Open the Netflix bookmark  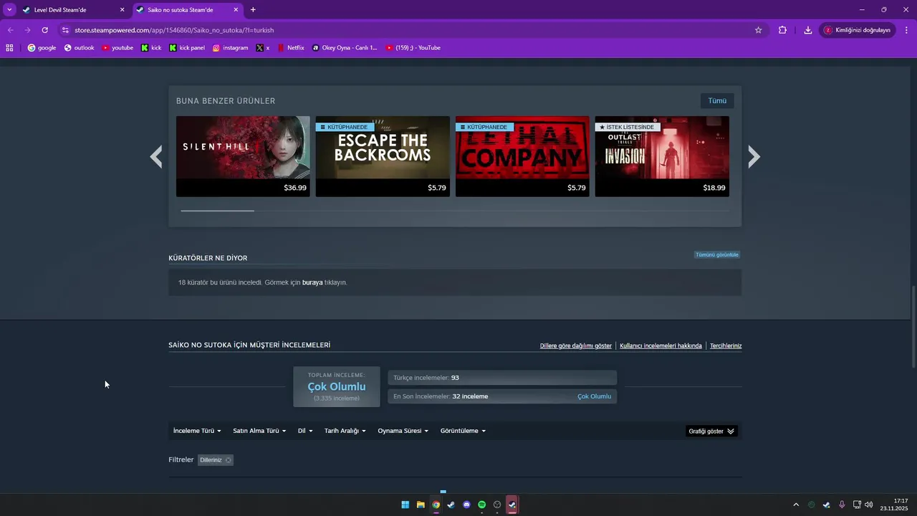pos(291,48)
